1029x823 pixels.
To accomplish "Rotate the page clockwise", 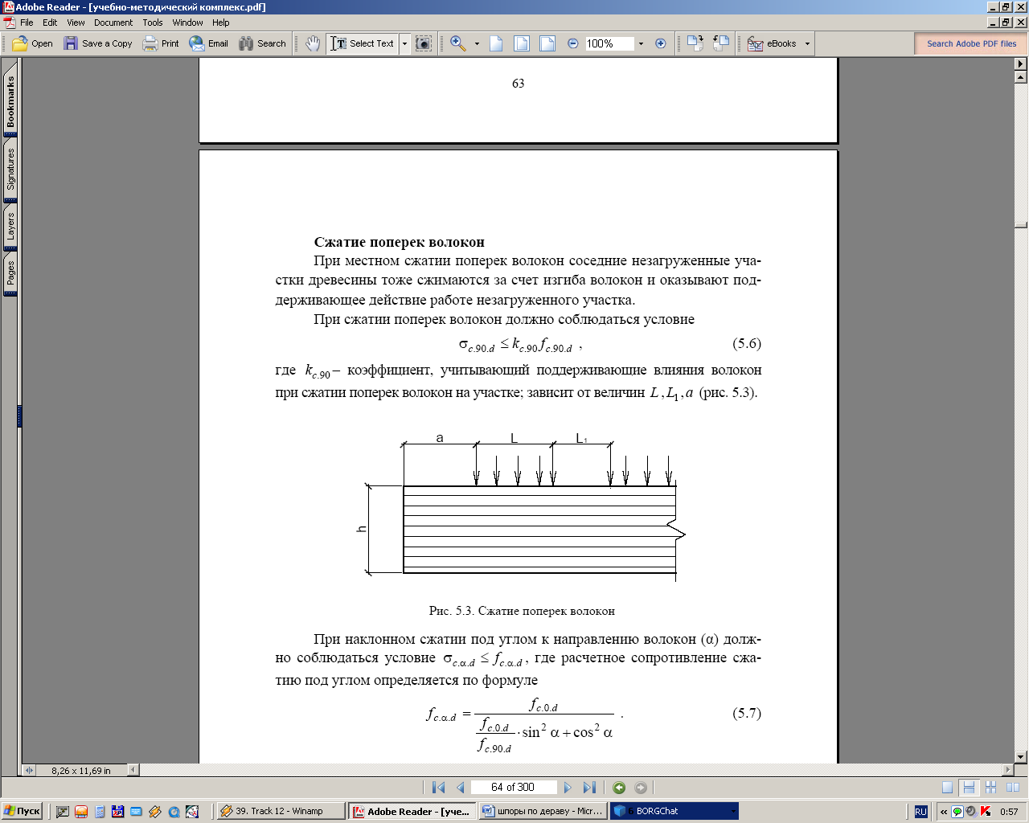I will point(695,43).
